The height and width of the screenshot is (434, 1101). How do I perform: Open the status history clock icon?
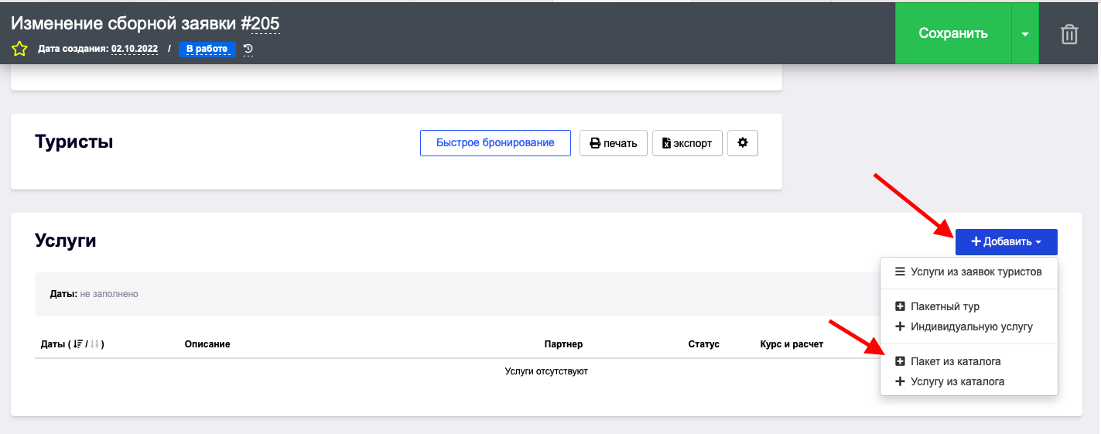tap(248, 50)
